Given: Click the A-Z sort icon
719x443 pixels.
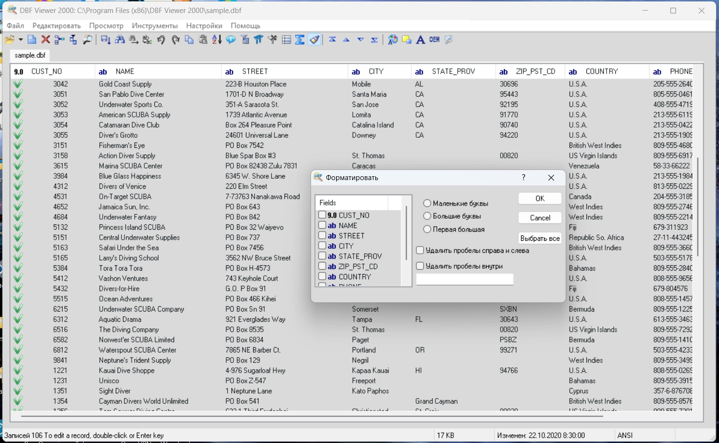Looking at the screenshot, I should (x=217, y=40).
